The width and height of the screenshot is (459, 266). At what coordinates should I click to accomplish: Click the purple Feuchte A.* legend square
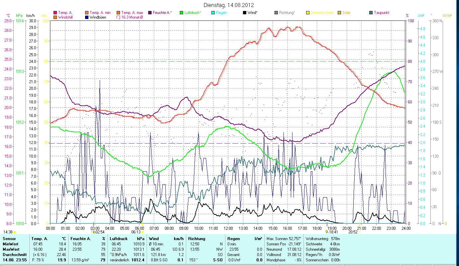(x=150, y=13)
